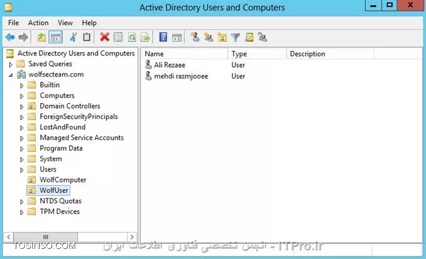Image resolution: width=426 pixels, height=259 pixels.
Task: Expand the ForeignSecurityPrincipals container
Action: coord(22,118)
